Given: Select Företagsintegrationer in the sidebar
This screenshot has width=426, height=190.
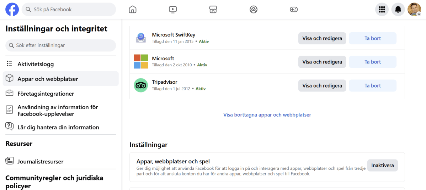Looking at the screenshot, I should 46,94.
